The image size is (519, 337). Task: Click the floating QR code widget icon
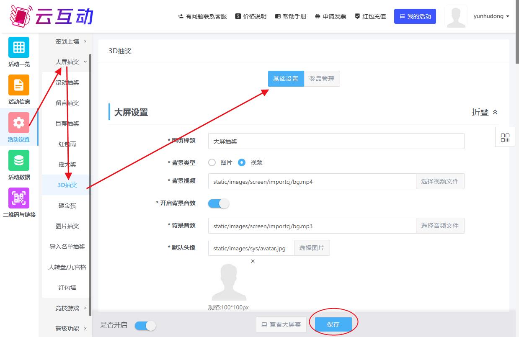505,137
